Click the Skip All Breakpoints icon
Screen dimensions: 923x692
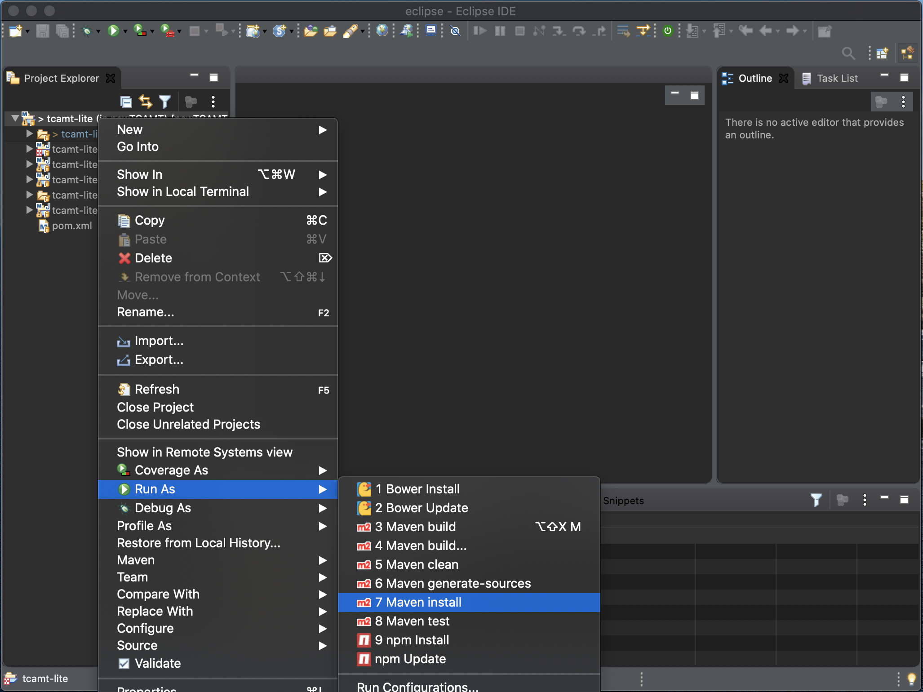click(455, 31)
